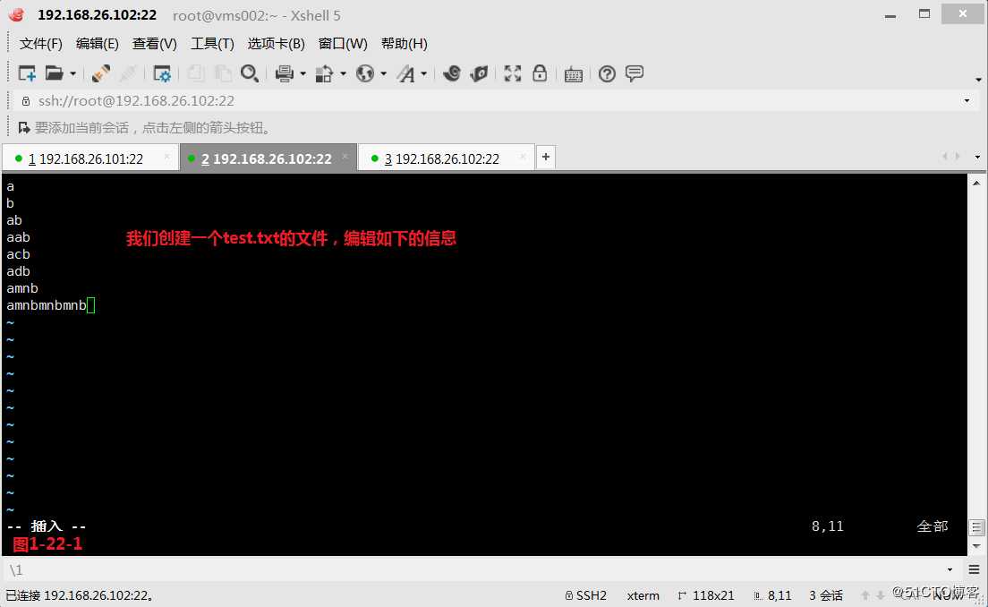Open the 帮助(H) menu
Viewport: 988px width, 607px height.
404,44
